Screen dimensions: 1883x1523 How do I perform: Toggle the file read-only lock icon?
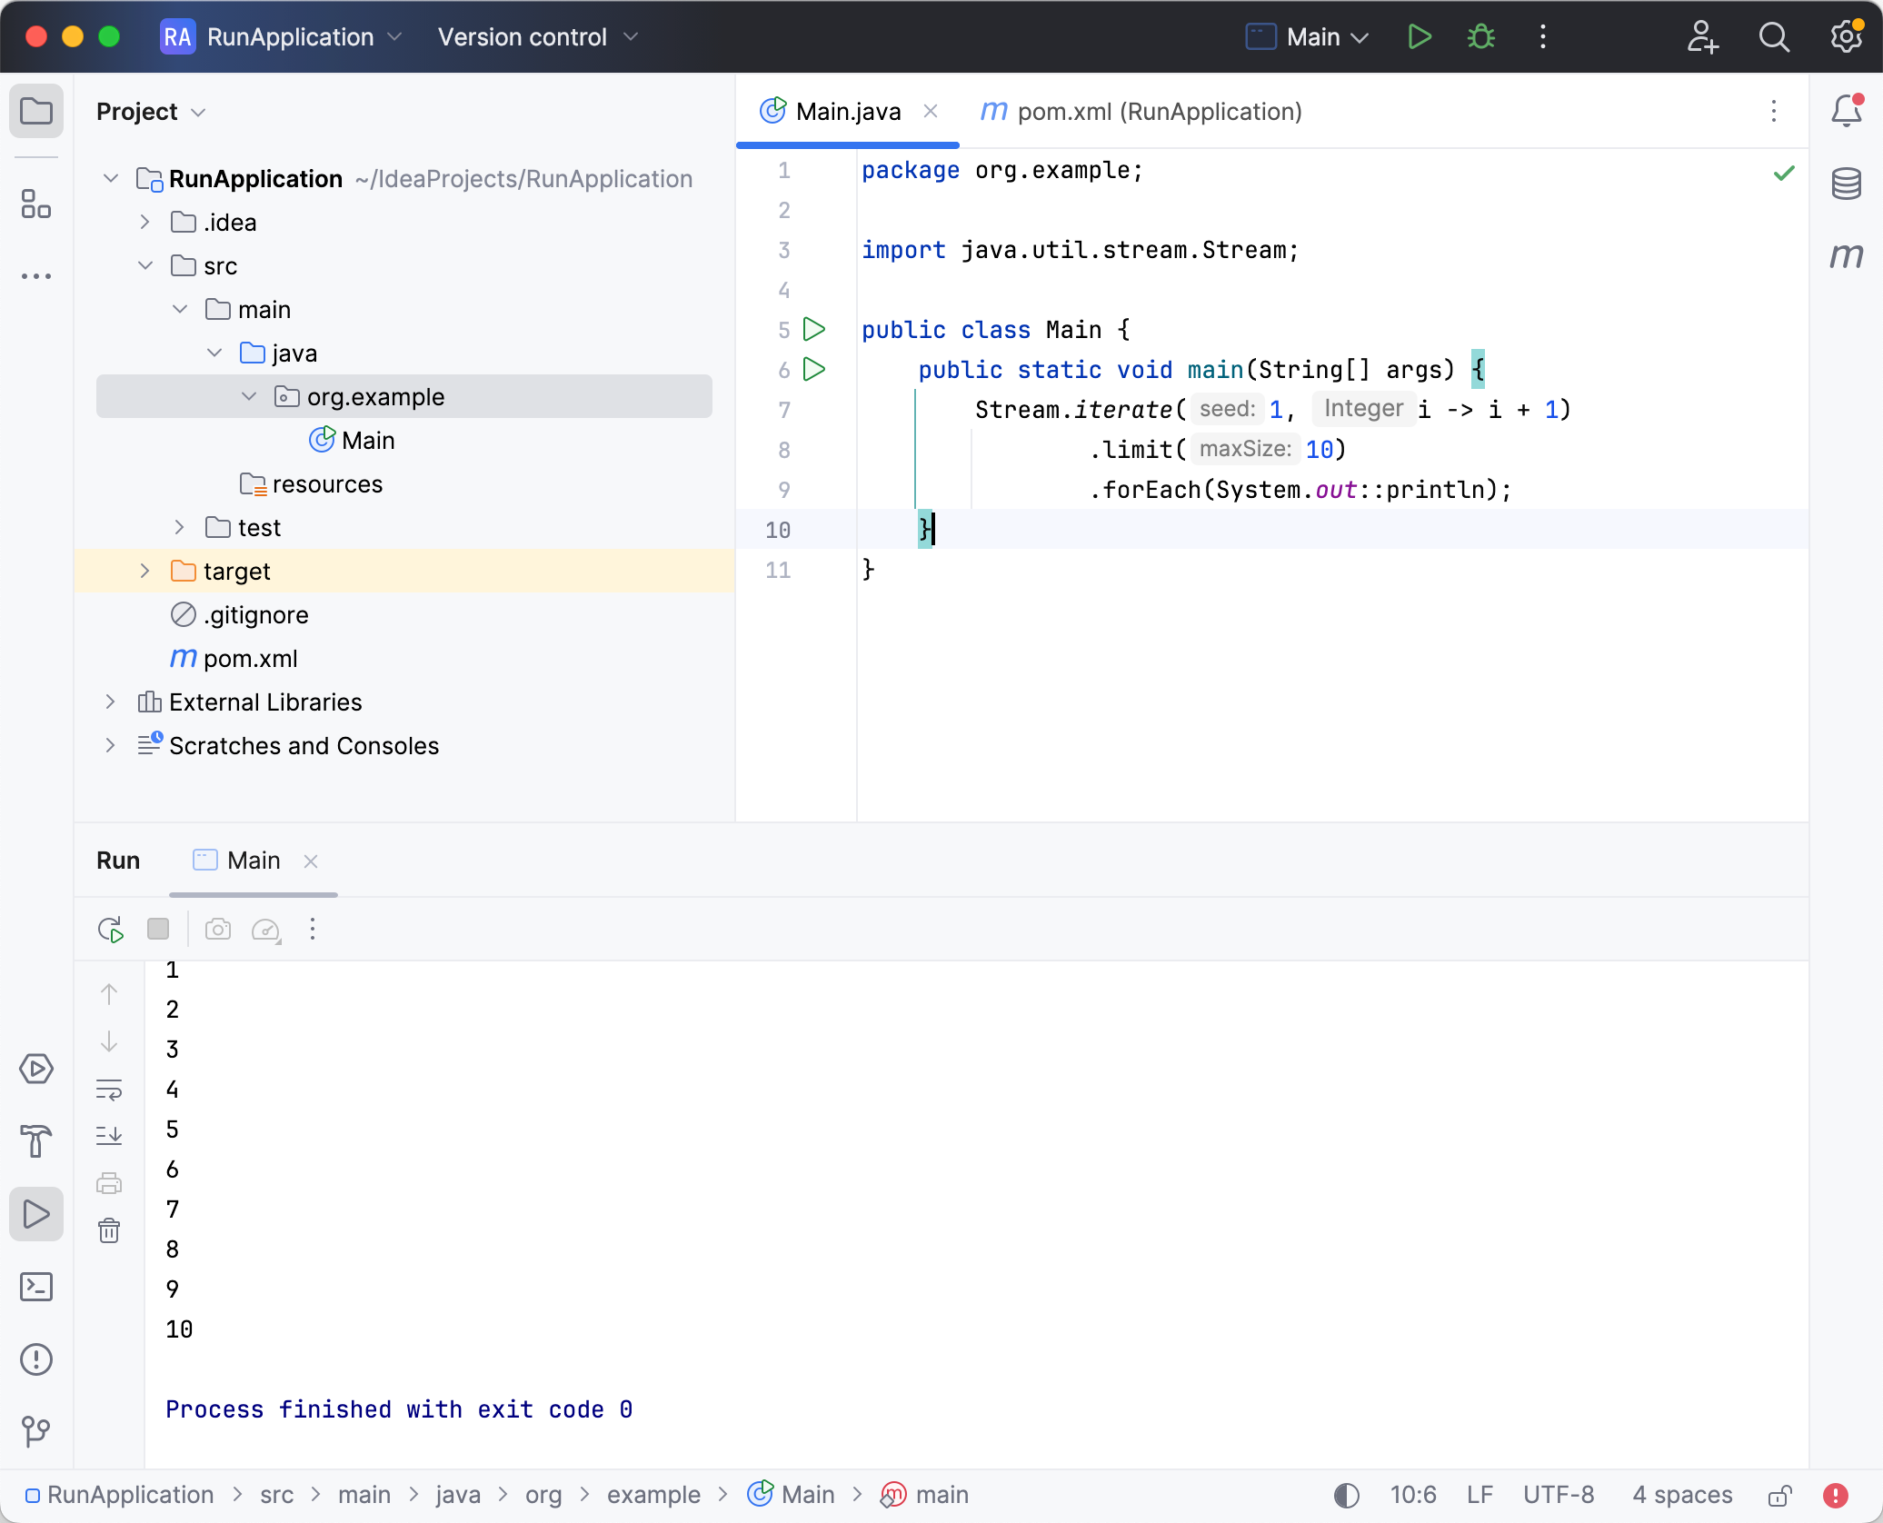pyautogui.click(x=1779, y=1495)
